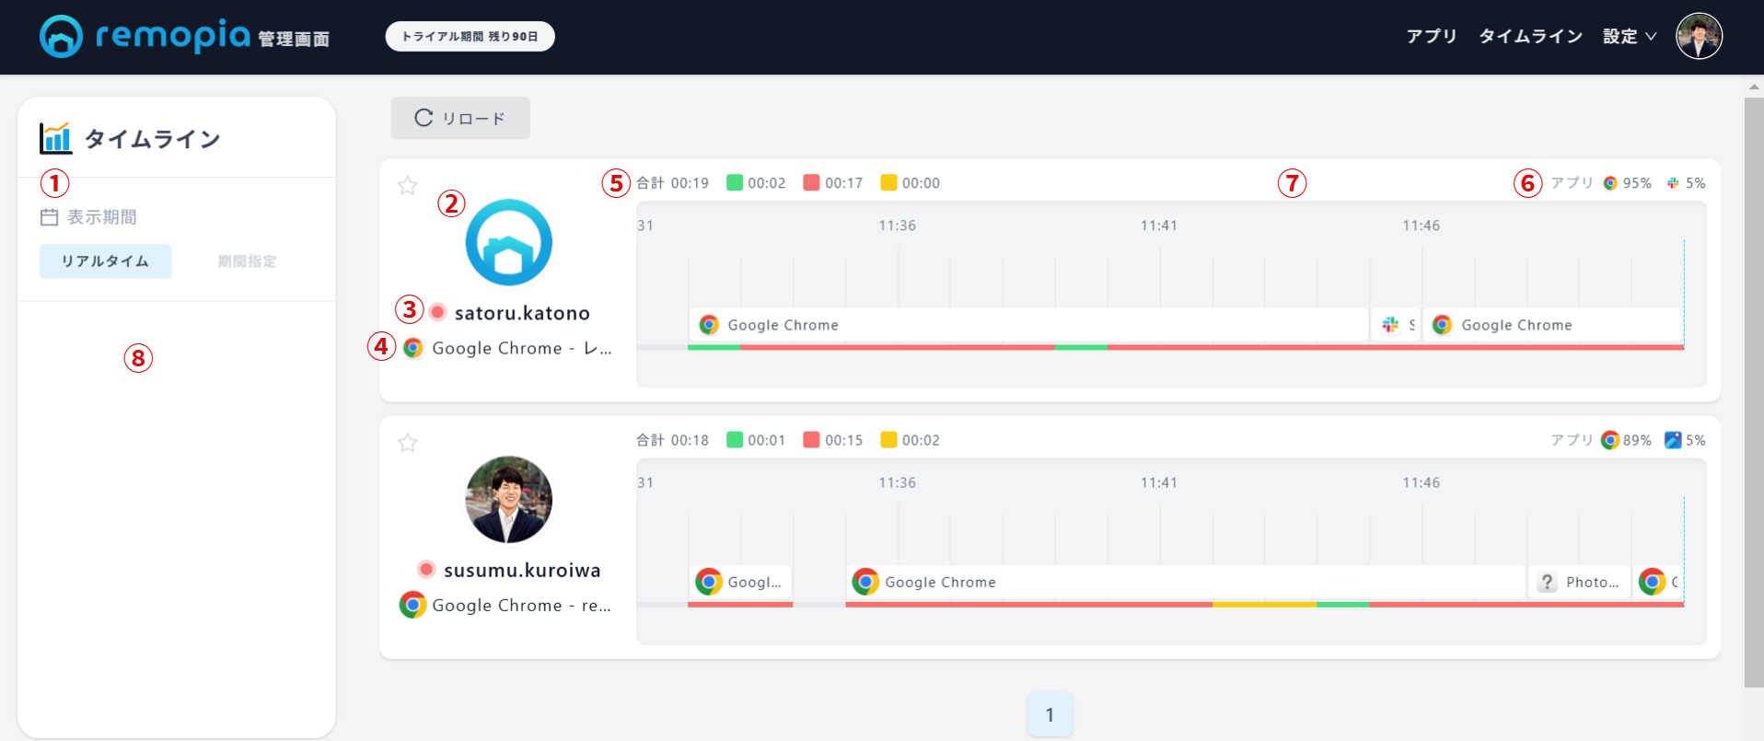Click the satoru.katono user name
1764x741 pixels.
[522, 313]
